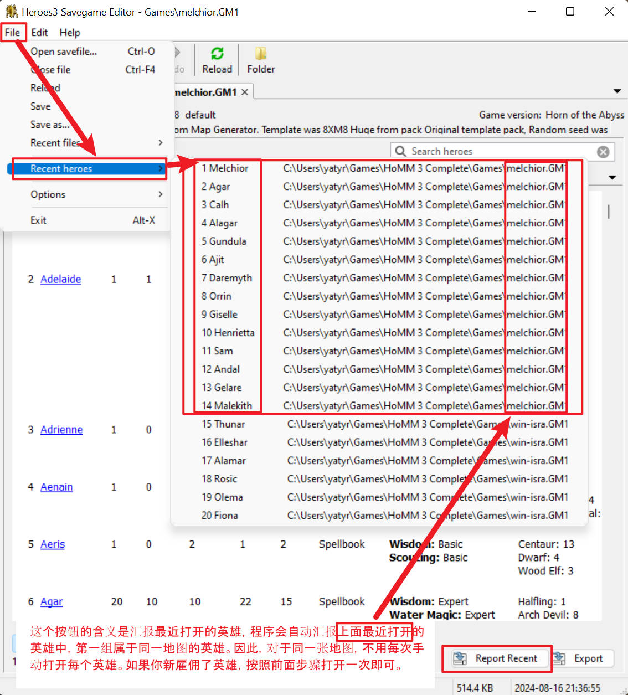628x695 pixels.
Task: Select recent hero 10 Henrietta
Action: click(379, 333)
